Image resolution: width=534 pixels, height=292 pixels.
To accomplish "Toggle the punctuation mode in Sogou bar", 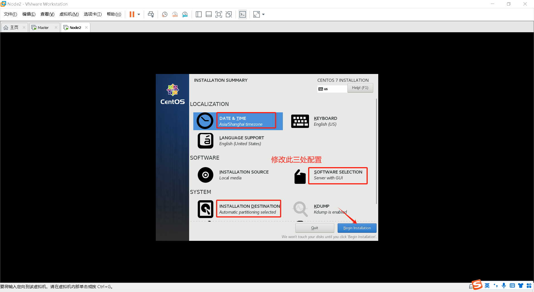I will pos(496,286).
